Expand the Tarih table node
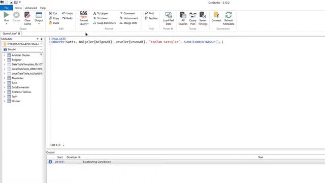Viewport: 325px width, 183px height. 5,97
